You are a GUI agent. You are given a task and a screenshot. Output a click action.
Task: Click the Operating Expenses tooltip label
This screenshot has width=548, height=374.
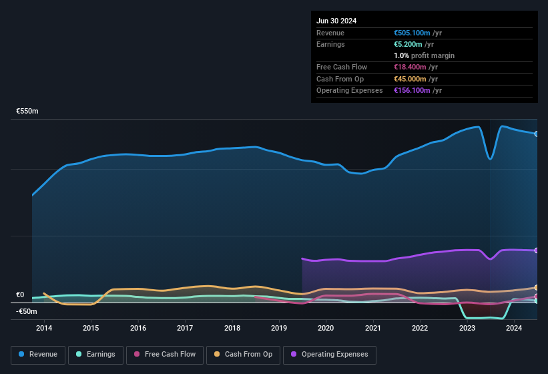click(350, 90)
